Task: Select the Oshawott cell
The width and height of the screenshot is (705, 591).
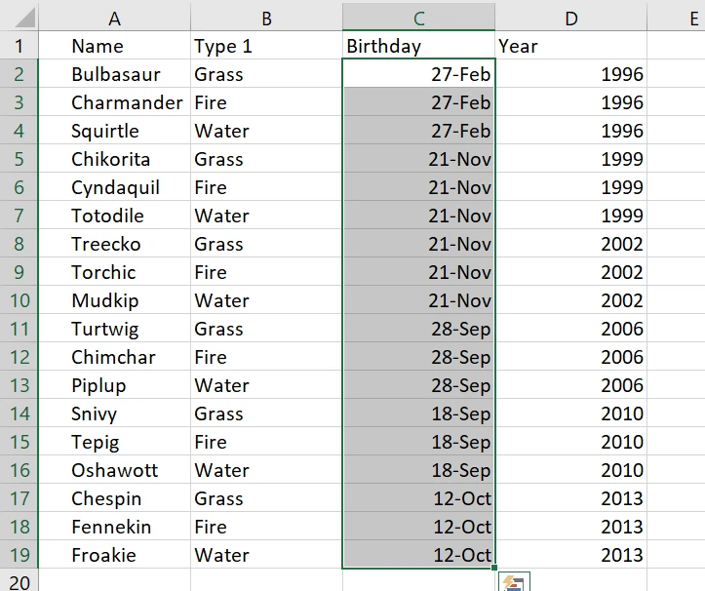Action: (115, 470)
